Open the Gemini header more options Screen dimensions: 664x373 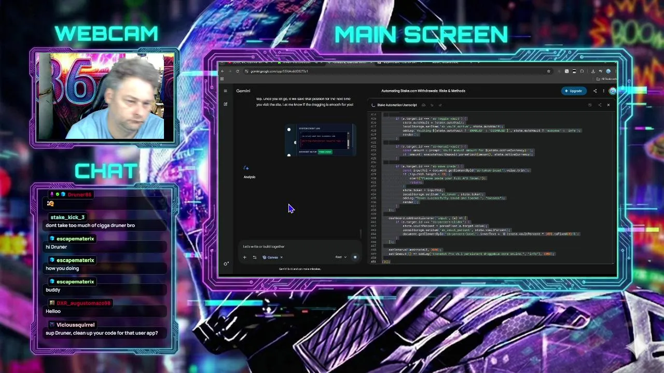pos(604,91)
